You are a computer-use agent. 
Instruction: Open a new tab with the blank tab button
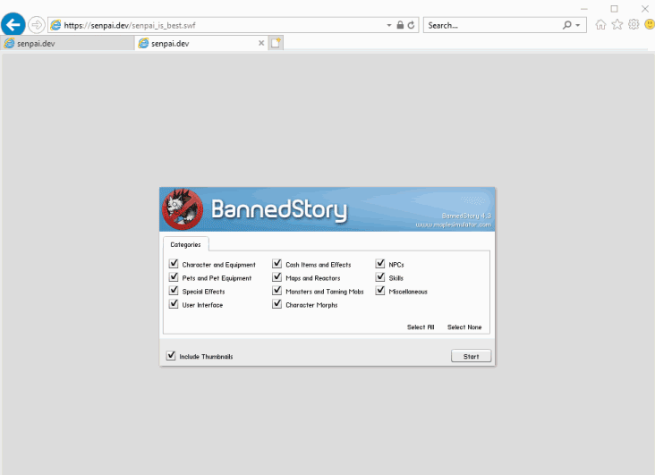pyautogui.click(x=276, y=43)
